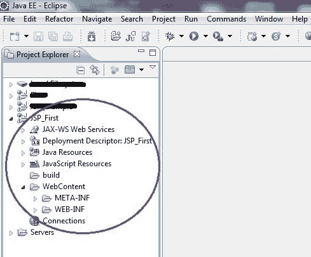Screen dimensions: 311x257
Task: Click the new document wizard icon
Action: point(146,36)
